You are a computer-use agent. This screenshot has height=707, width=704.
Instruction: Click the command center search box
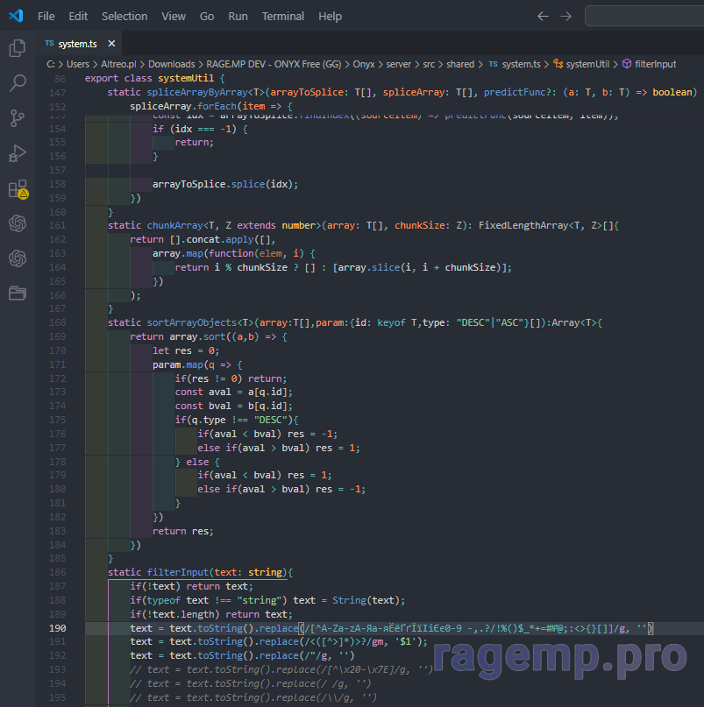click(644, 16)
